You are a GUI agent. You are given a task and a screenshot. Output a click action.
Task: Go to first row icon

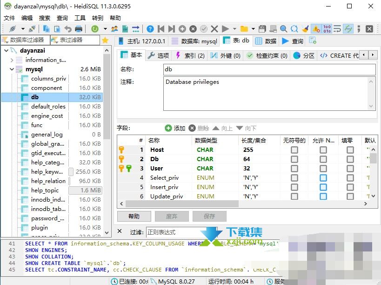(x=161, y=29)
